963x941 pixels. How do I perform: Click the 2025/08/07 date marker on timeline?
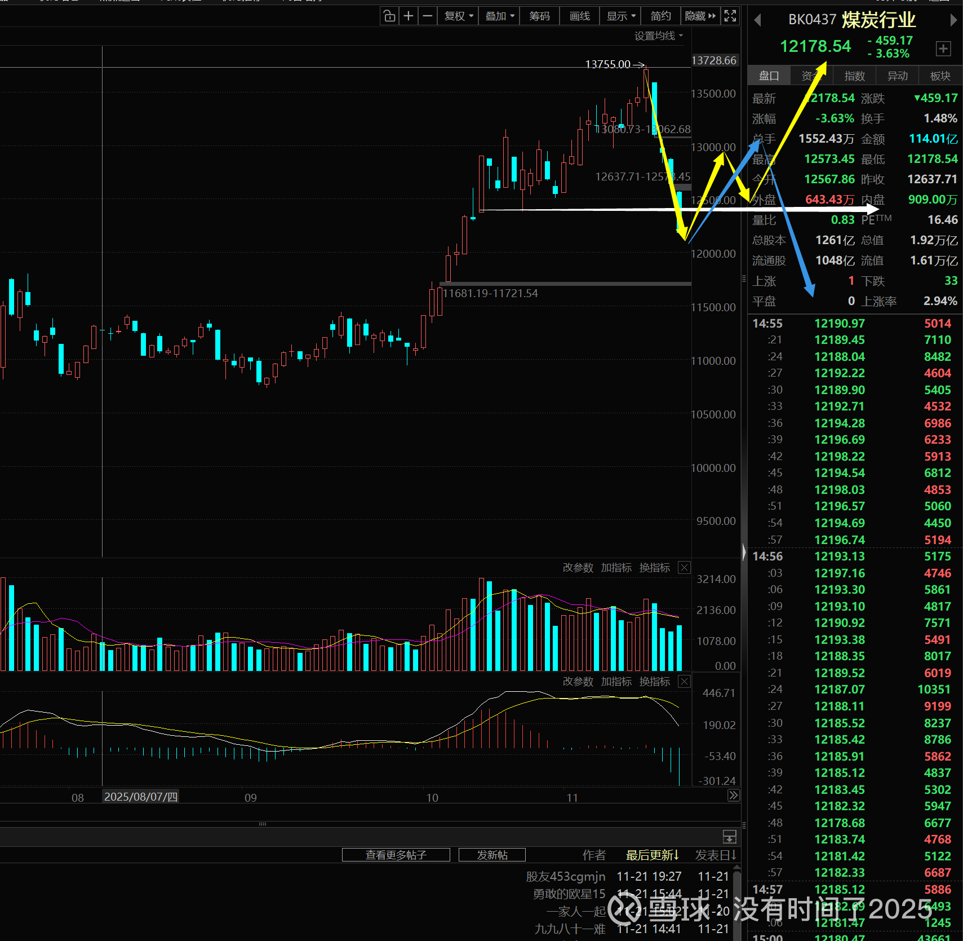pos(141,797)
